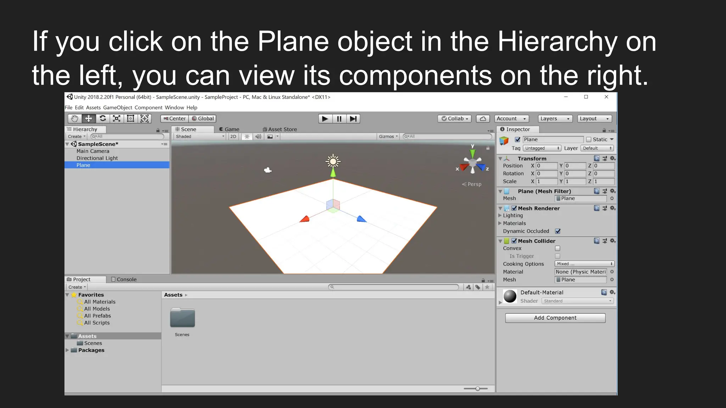Start Play mode

325,119
